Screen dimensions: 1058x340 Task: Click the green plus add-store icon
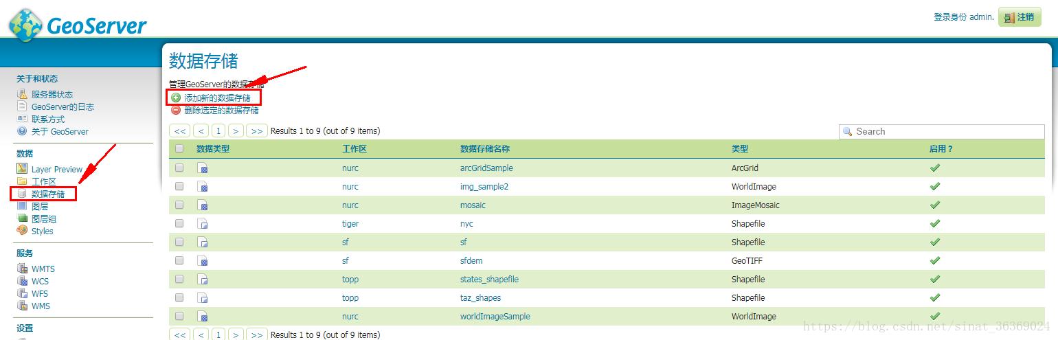pyautogui.click(x=176, y=98)
